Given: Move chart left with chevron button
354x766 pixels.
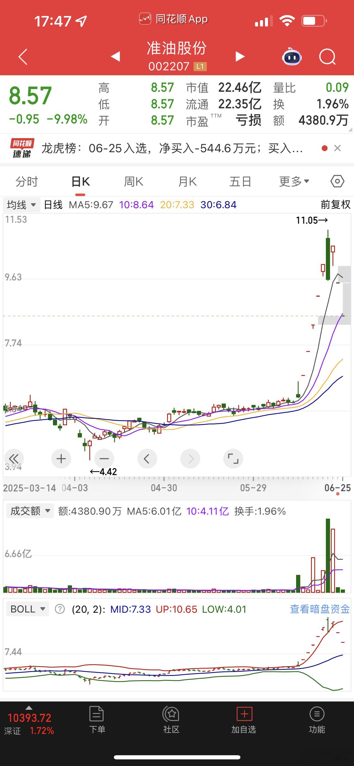Looking at the screenshot, I should (x=147, y=459).
